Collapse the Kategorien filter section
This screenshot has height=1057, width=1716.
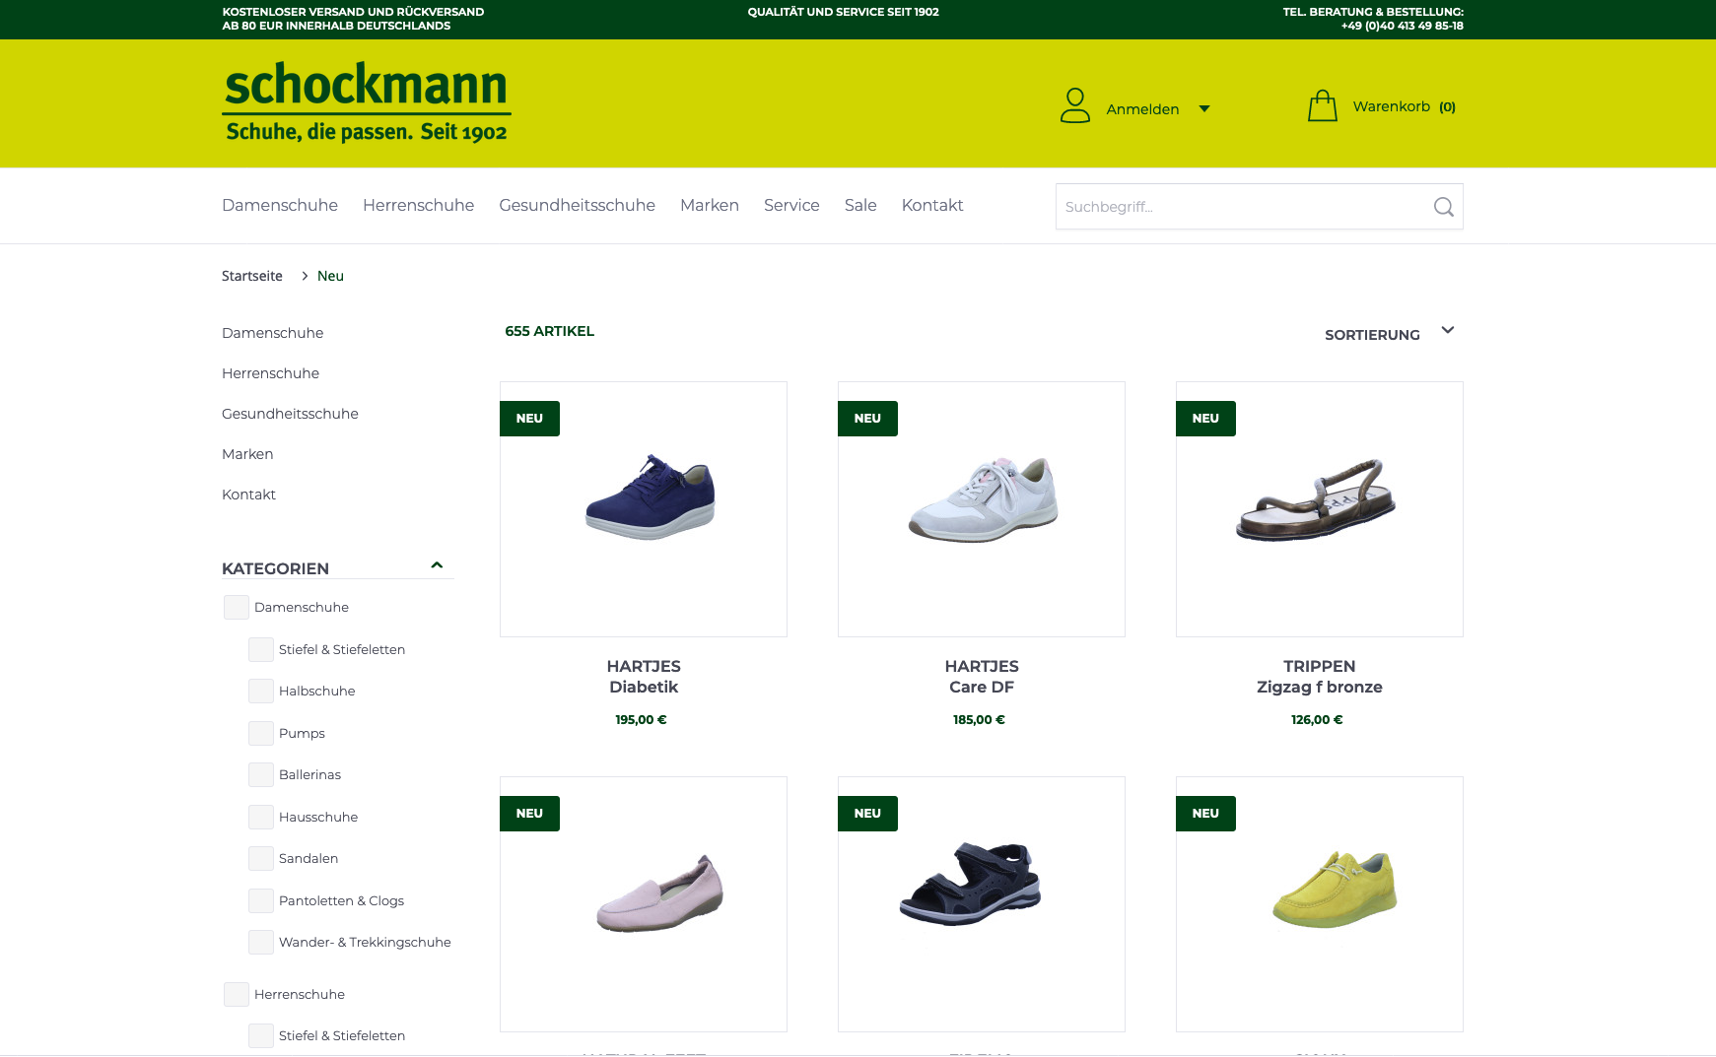(x=437, y=565)
